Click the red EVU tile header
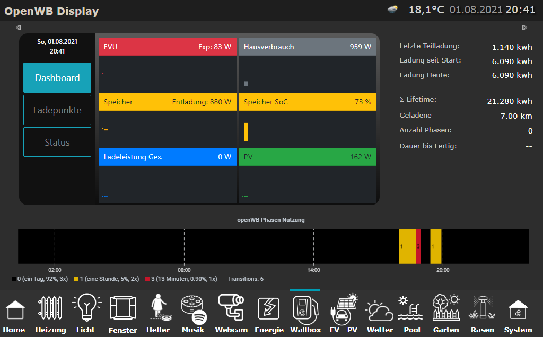This screenshot has width=543, height=337. [167, 47]
